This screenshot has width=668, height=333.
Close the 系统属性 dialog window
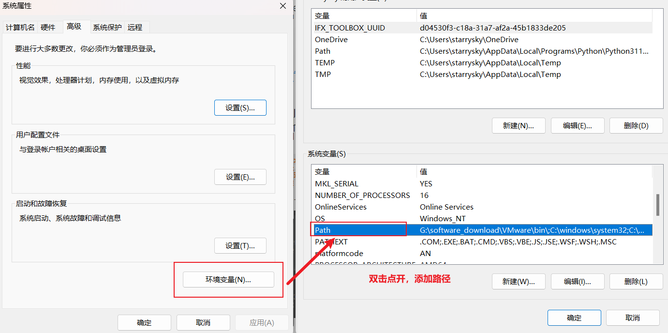tap(283, 6)
